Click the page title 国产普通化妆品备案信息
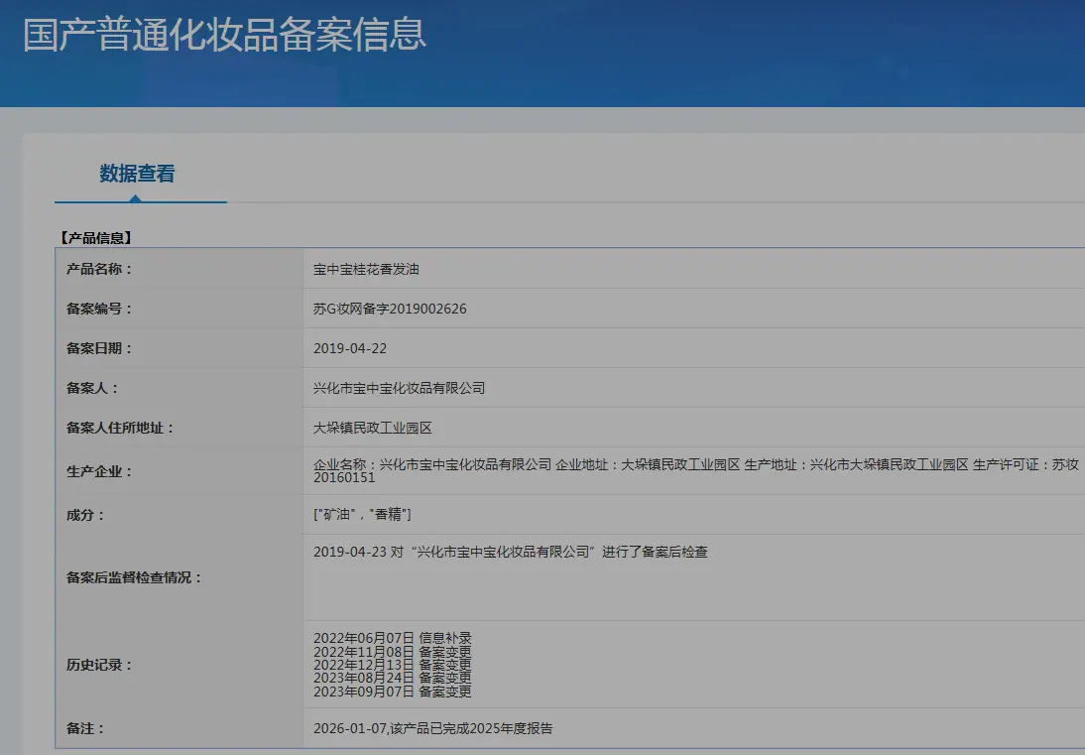The width and height of the screenshot is (1085, 755). point(225,35)
